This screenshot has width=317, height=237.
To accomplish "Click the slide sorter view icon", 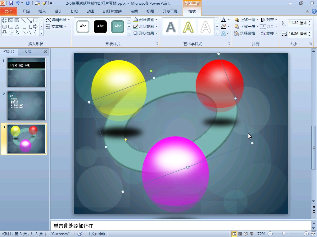I will 240,234.
